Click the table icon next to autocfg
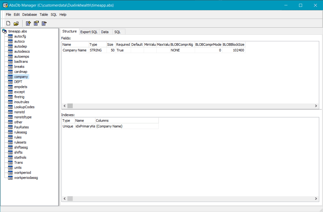This screenshot has width=323, height=212. [x=10, y=36]
